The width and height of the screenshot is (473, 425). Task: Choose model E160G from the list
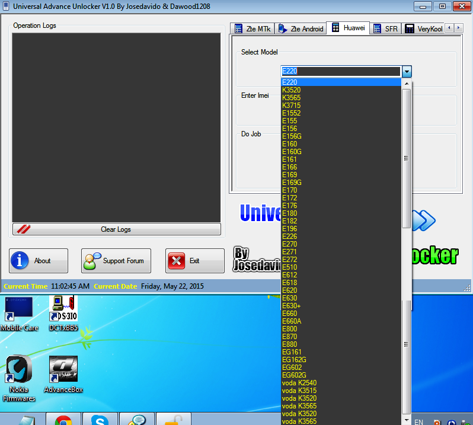click(341, 152)
